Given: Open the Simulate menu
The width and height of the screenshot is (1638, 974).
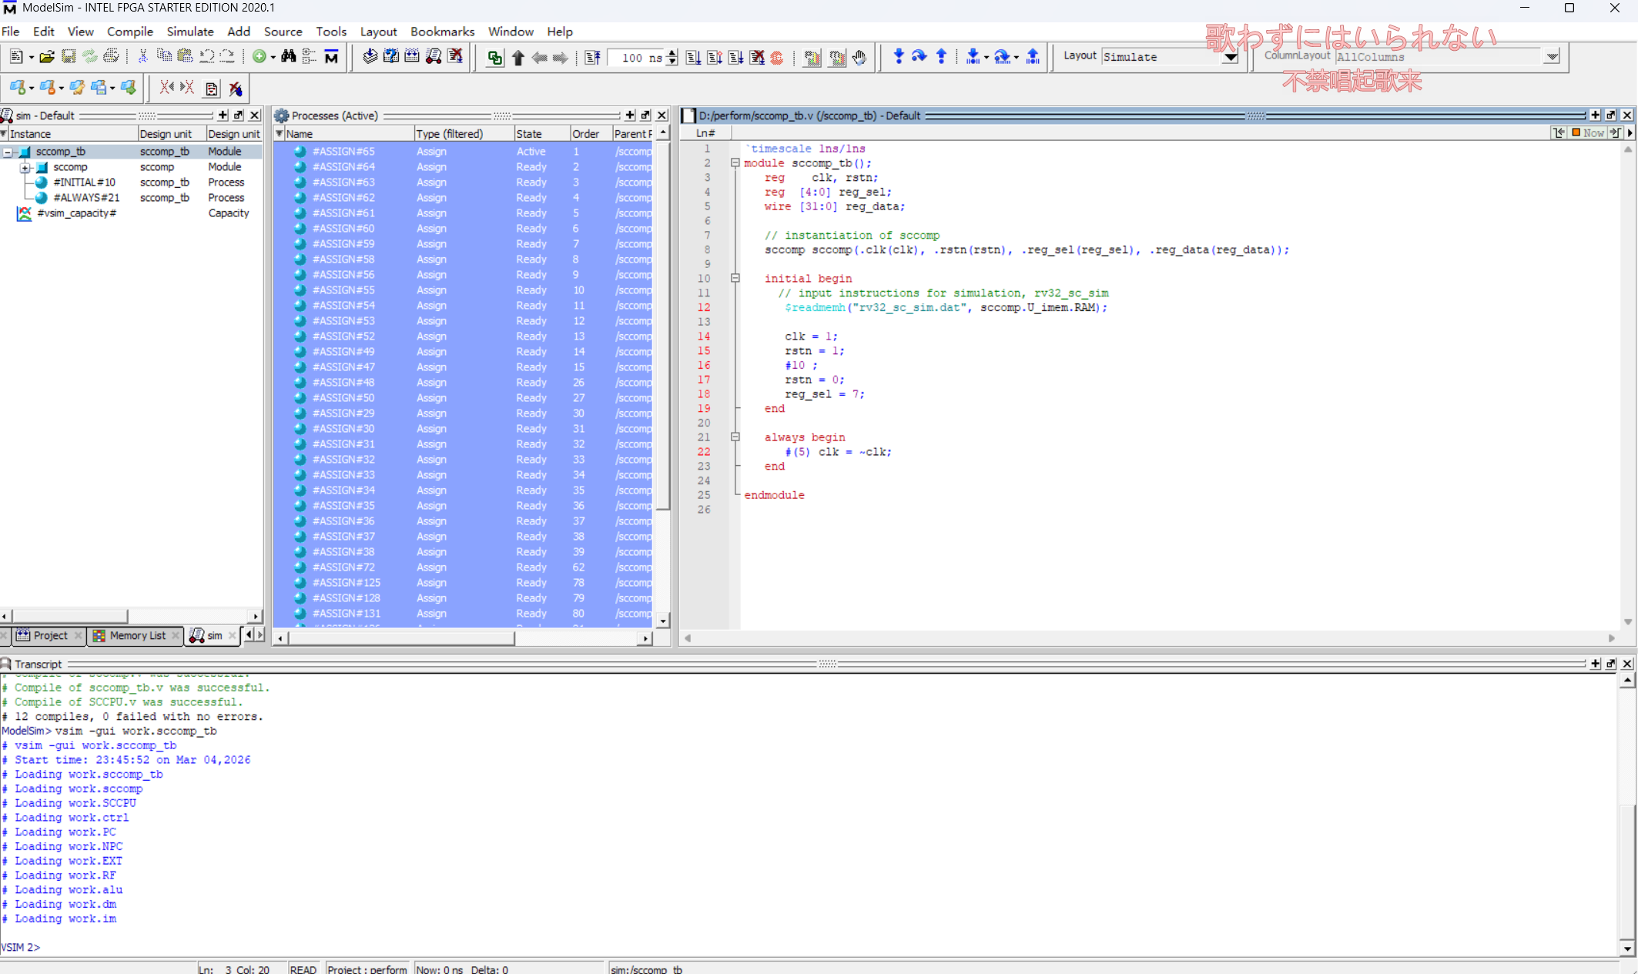Looking at the screenshot, I should tap(189, 32).
